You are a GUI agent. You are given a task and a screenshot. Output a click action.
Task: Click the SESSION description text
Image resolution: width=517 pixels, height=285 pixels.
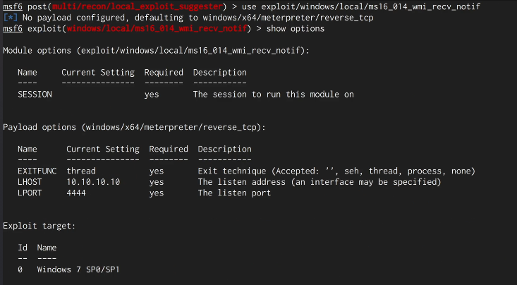(273, 95)
